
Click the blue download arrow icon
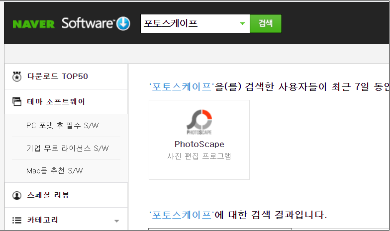[123, 24]
